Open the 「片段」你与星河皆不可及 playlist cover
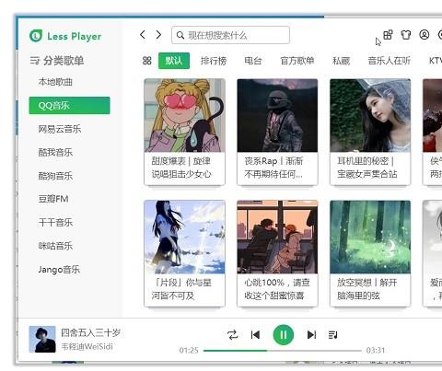 (184, 237)
